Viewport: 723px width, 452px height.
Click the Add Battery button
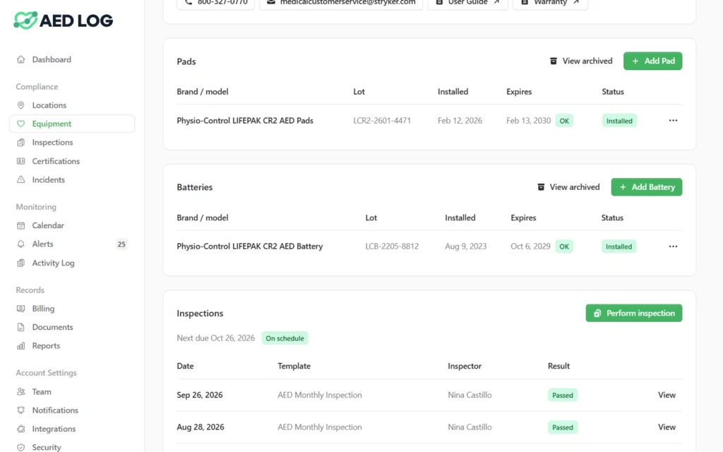coord(647,186)
